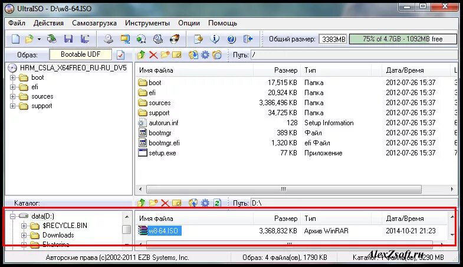Click the Burn CD/DVD image flame icon
This screenshot has height=267, width=463.
[175, 39]
